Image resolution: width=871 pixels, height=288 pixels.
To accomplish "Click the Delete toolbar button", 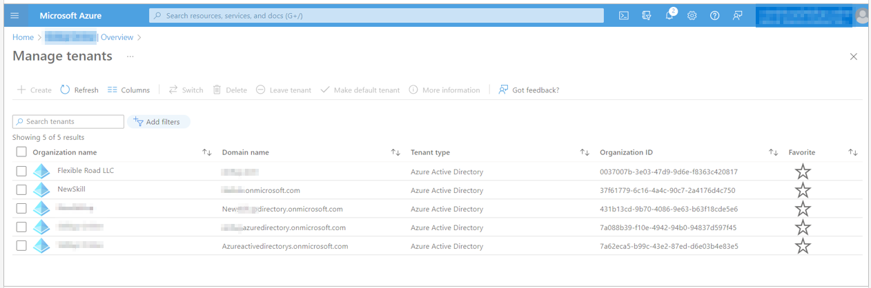I will 230,90.
